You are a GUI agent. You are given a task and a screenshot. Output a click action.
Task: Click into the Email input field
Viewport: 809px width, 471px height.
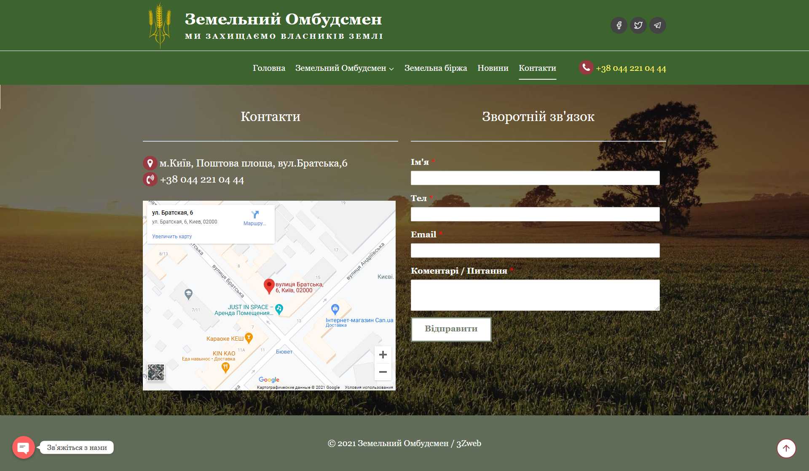[535, 250]
